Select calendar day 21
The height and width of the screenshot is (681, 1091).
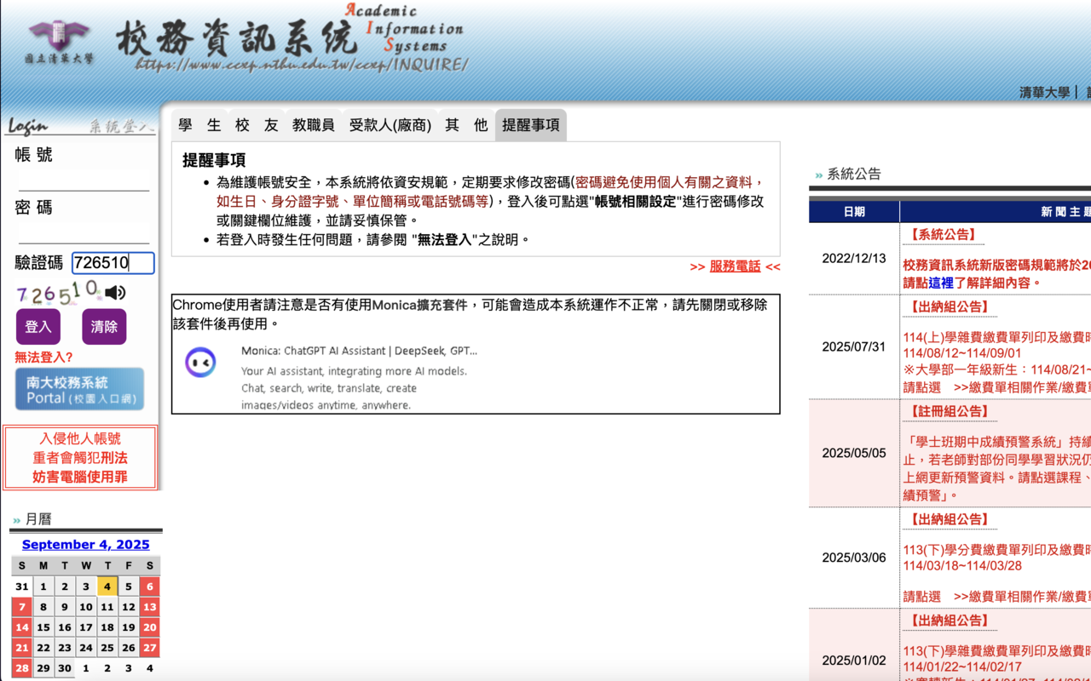click(x=21, y=648)
